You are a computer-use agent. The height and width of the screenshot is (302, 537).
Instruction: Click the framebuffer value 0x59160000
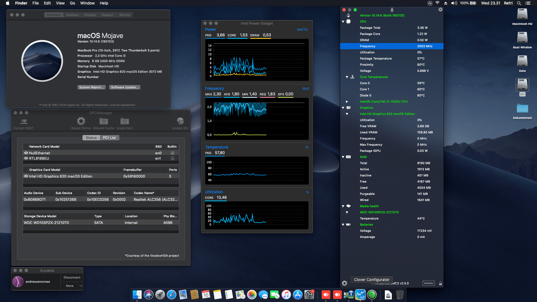tap(134, 176)
